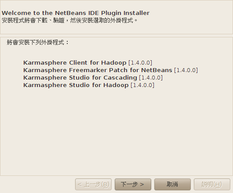Click the word Freemarker in the plugin list

pyautogui.click(x=88, y=70)
